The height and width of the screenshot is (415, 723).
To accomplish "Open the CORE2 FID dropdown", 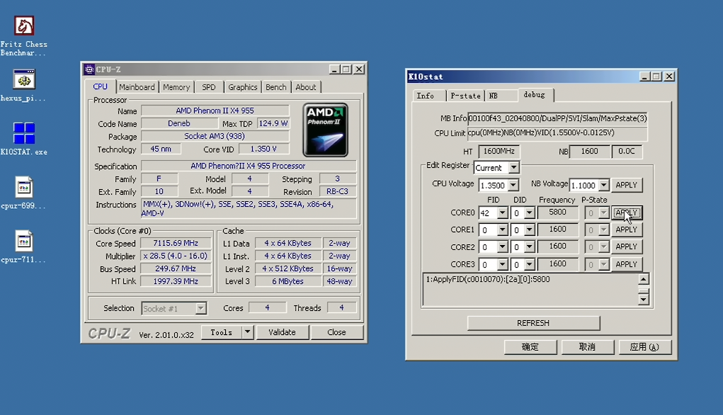I will [503, 247].
